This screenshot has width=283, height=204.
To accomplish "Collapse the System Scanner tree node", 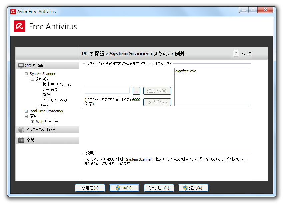I will (26, 74).
